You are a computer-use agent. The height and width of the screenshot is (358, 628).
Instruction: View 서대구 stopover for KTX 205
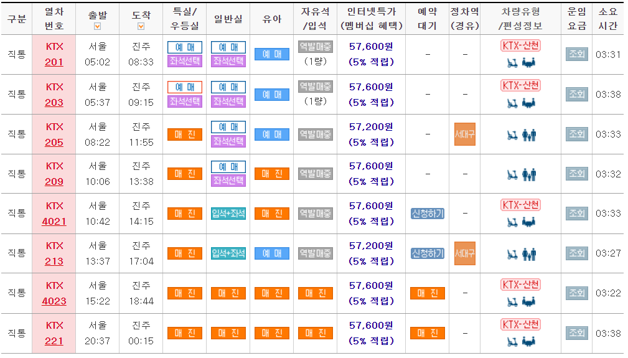(464, 134)
